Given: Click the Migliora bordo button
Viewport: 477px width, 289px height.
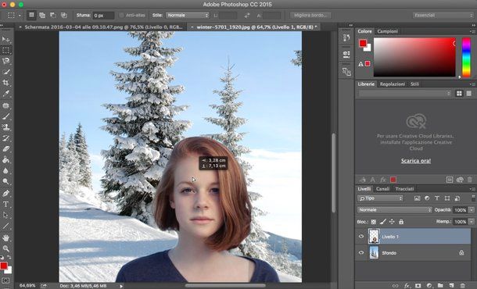Looking at the screenshot, I should [x=310, y=15].
